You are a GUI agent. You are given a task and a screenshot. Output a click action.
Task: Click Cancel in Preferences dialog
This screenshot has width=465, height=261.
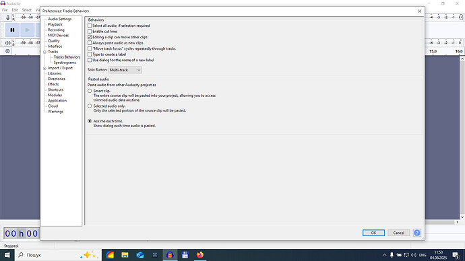[398, 233]
